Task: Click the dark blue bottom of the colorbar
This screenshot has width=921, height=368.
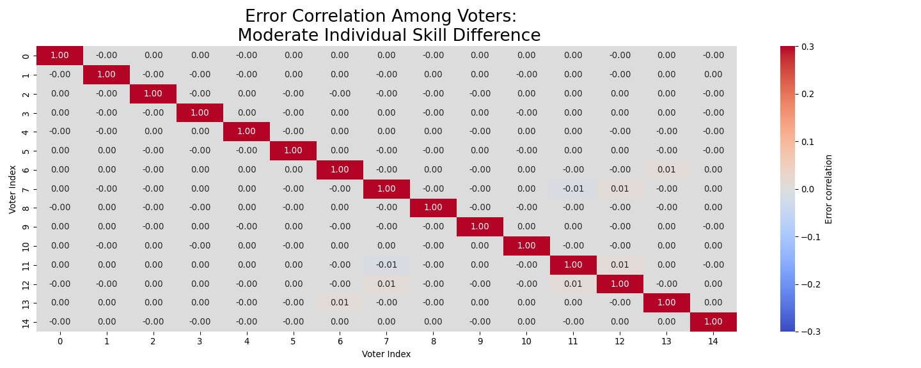Action: point(788,328)
